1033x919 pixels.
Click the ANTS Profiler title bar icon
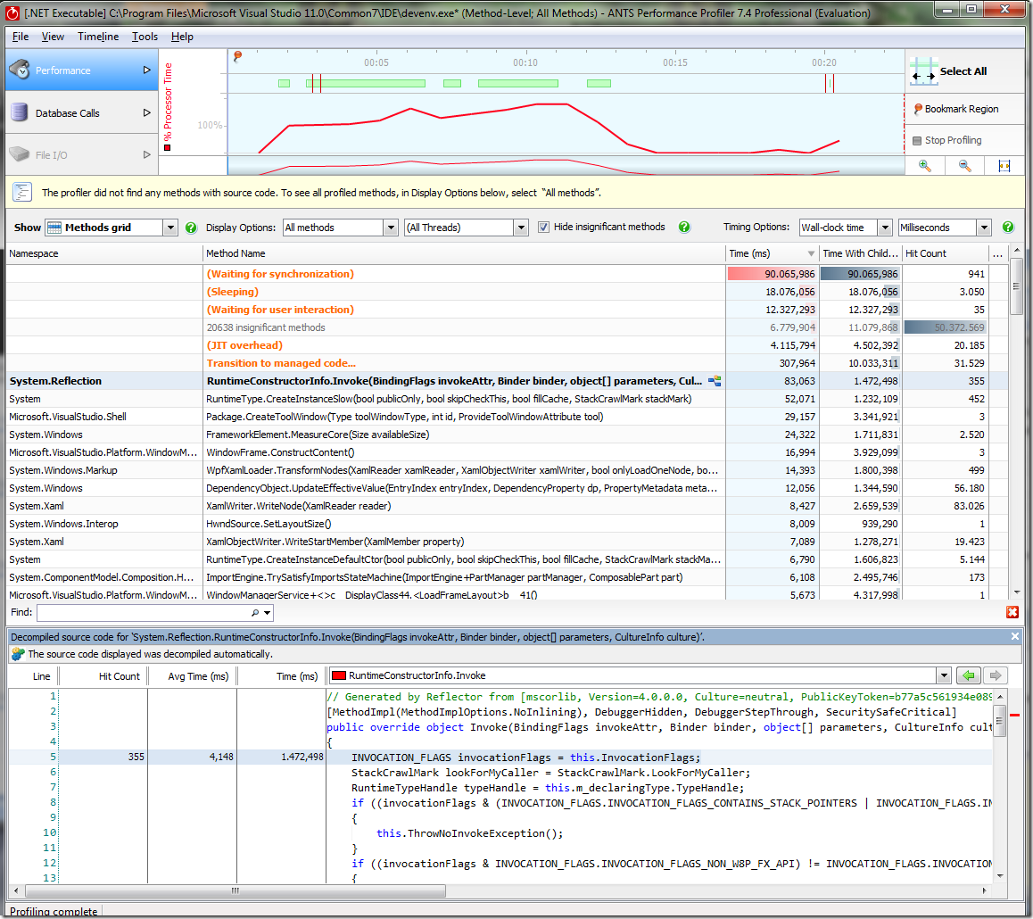tap(12, 12)
